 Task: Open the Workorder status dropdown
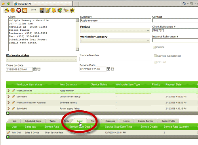[42, 59]
